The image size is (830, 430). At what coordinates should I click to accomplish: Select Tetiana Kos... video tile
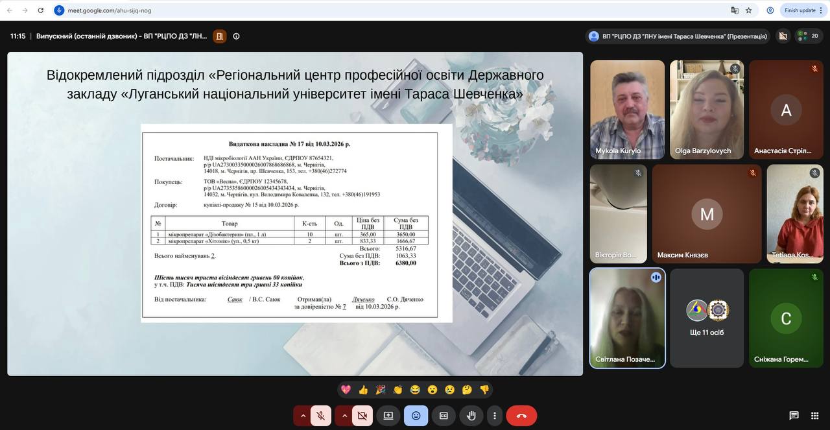795,213
